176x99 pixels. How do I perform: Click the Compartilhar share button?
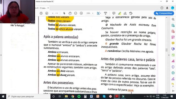(164, 13)
